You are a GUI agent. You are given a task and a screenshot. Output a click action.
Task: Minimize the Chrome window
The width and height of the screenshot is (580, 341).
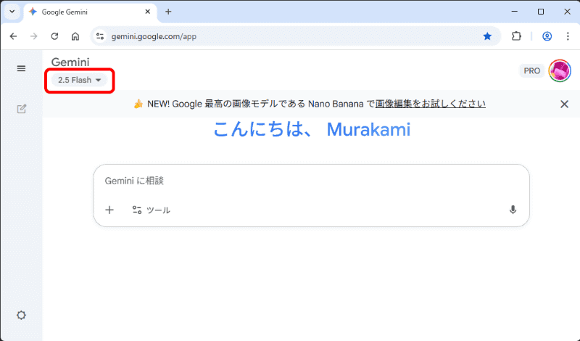coord(515,12)
